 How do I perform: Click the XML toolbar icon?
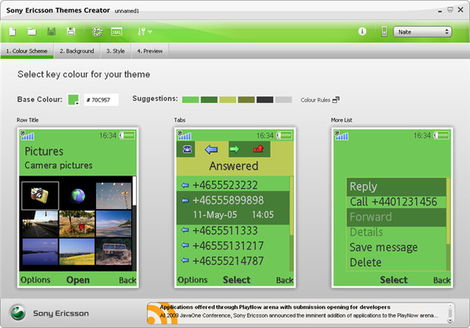[x=116, y=32]
